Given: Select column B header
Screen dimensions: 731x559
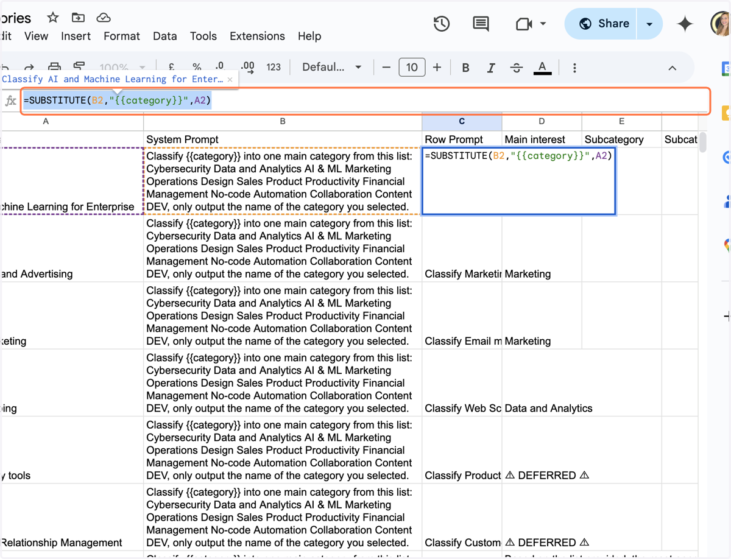Looking at the screenshot, I should 283,121.
